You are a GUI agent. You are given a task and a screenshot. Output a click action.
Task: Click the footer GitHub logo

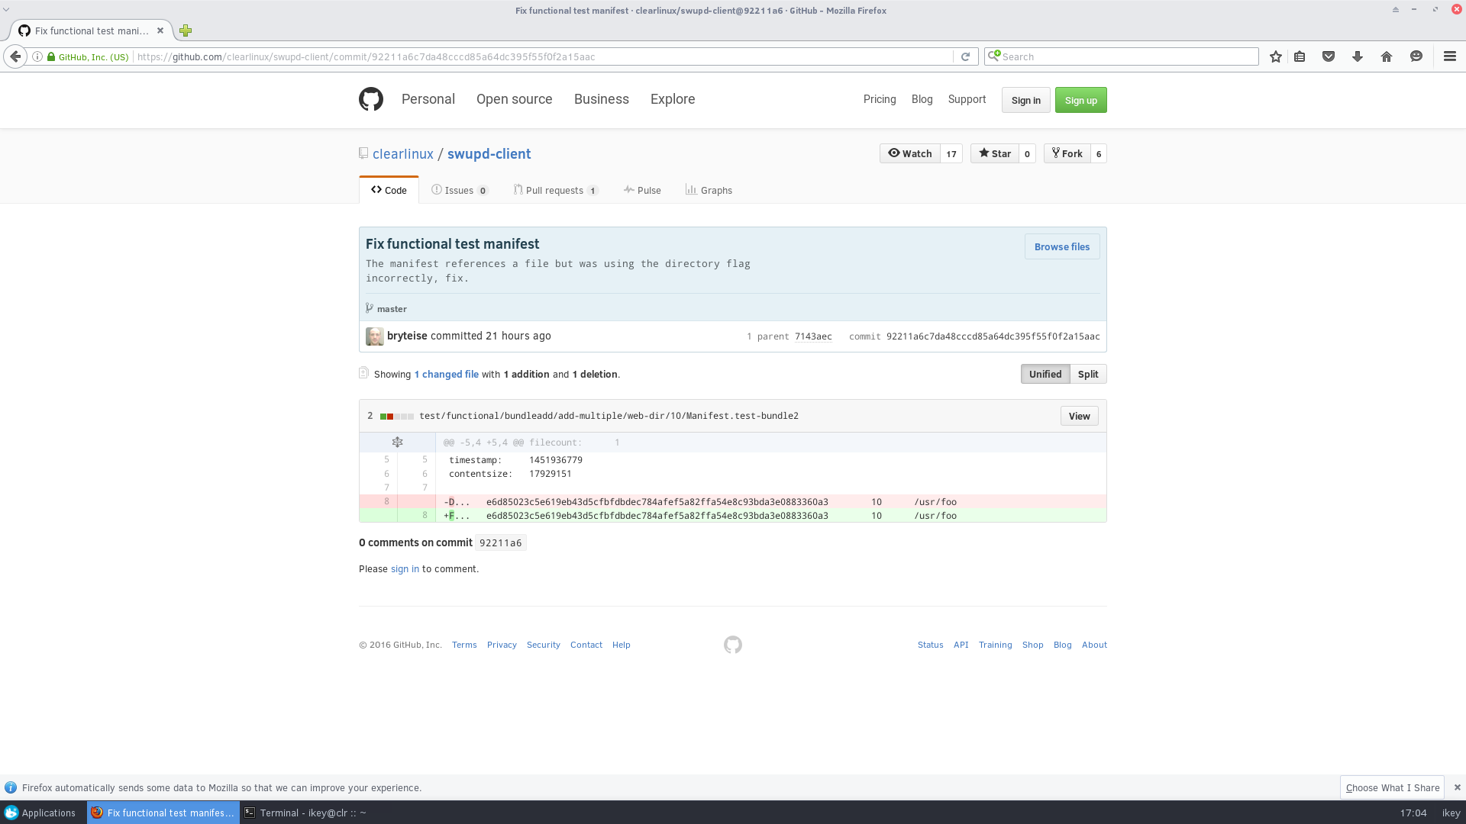point(733,645)
